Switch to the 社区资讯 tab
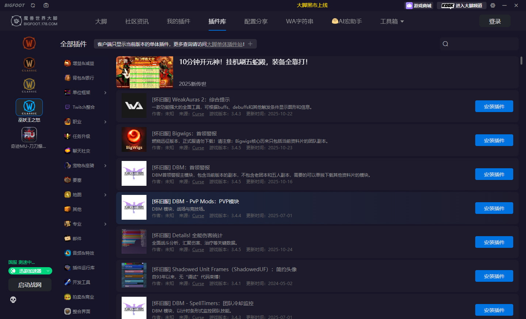Screen dimensions: 526x319 [137, 22]
